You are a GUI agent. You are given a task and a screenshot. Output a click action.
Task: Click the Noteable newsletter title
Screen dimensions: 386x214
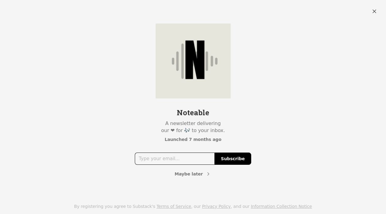tap(193, 113)
